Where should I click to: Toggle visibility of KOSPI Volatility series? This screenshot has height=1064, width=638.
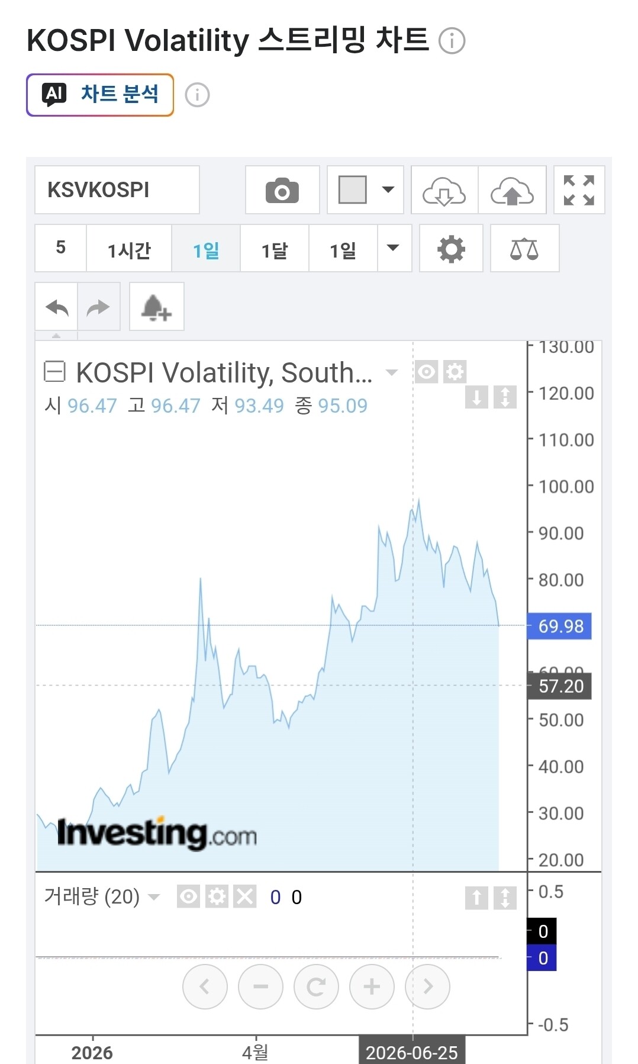tap(426, 372)
